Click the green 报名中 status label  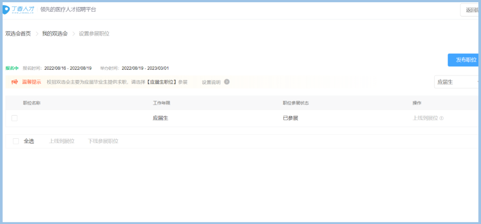[x=12, y=68]
